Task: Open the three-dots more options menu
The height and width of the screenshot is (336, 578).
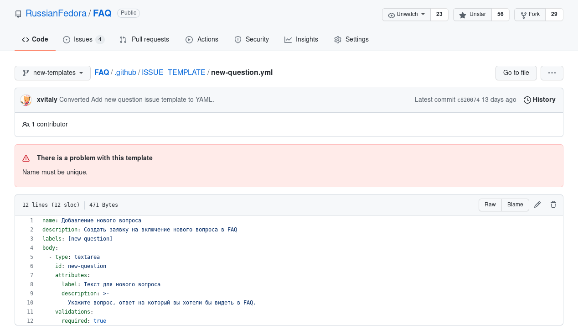Action: tap(552, 73)
